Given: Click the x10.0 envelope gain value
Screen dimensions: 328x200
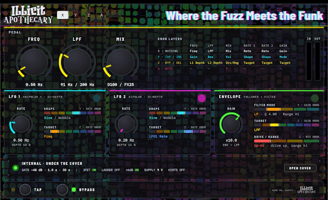Looking at the screenshot, I should [231, 140].
